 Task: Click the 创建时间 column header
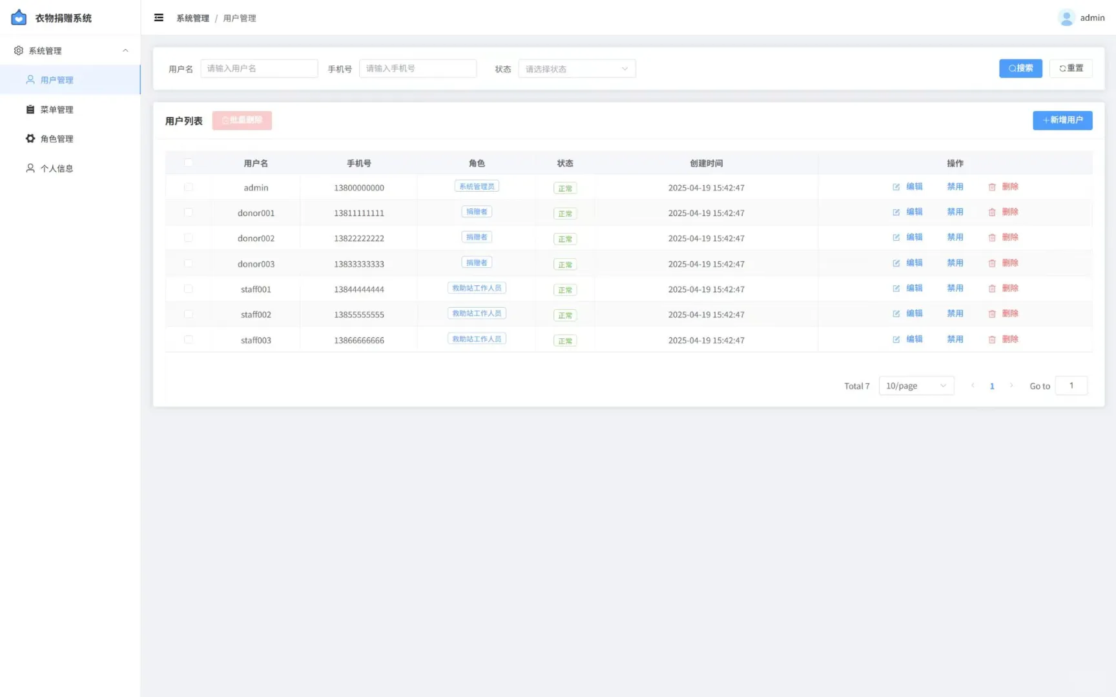(706, 163)
